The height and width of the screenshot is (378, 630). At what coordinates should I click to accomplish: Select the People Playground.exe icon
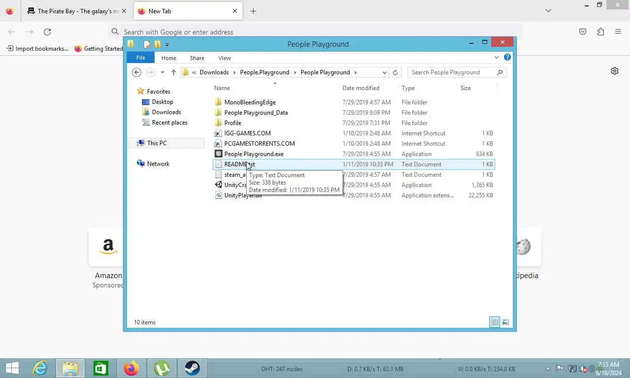tap(219, 154)
